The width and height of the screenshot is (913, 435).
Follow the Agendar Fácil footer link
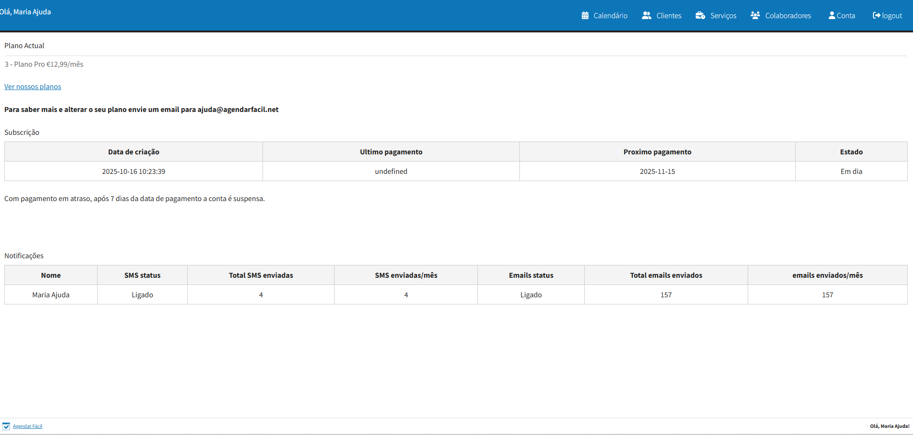28,426
